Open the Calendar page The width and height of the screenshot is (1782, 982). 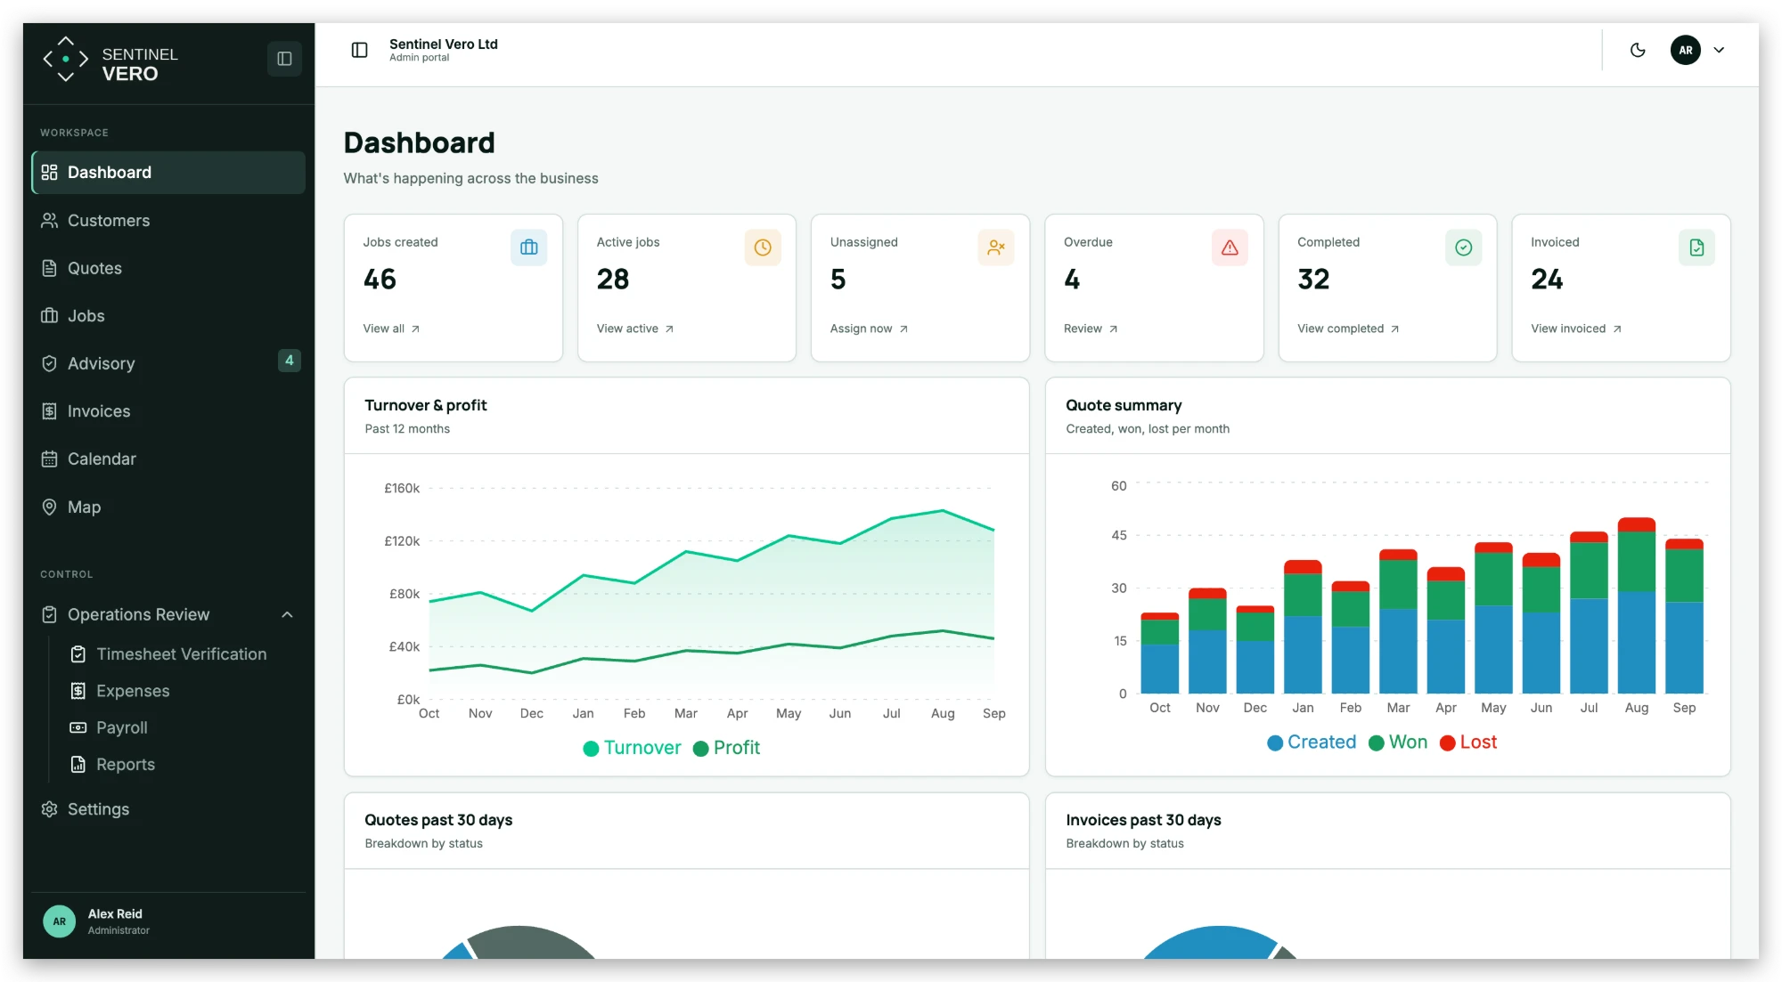(168, 459)
